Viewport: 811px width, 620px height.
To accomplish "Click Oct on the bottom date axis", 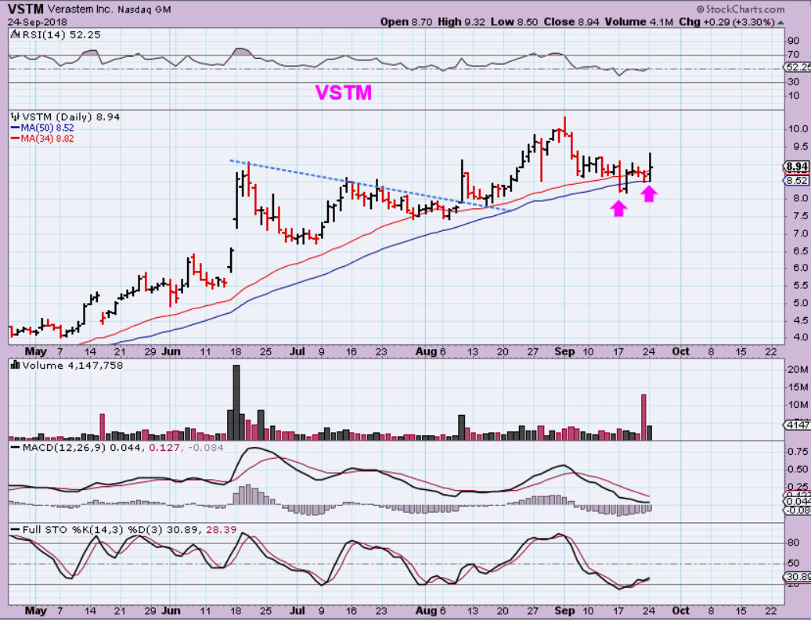I will pyautogui.click(x=681, y=611).
